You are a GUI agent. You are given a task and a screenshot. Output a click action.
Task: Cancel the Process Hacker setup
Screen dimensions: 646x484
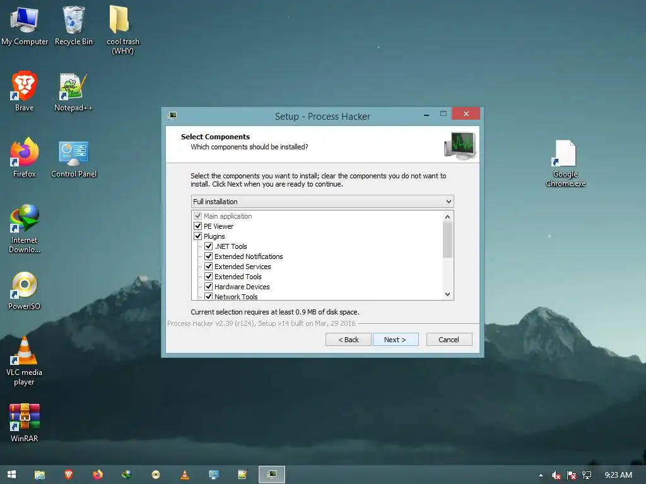pyautogui.click(x=449, y=340)
